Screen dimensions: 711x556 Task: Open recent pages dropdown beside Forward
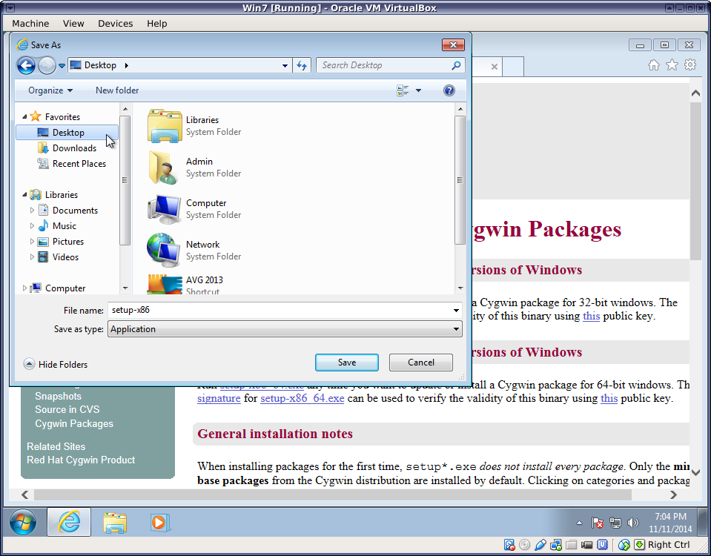pos(62,66)
